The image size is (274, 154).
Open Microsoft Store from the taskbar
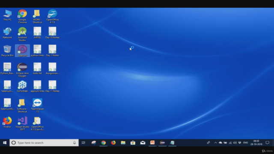coord(133,142)
